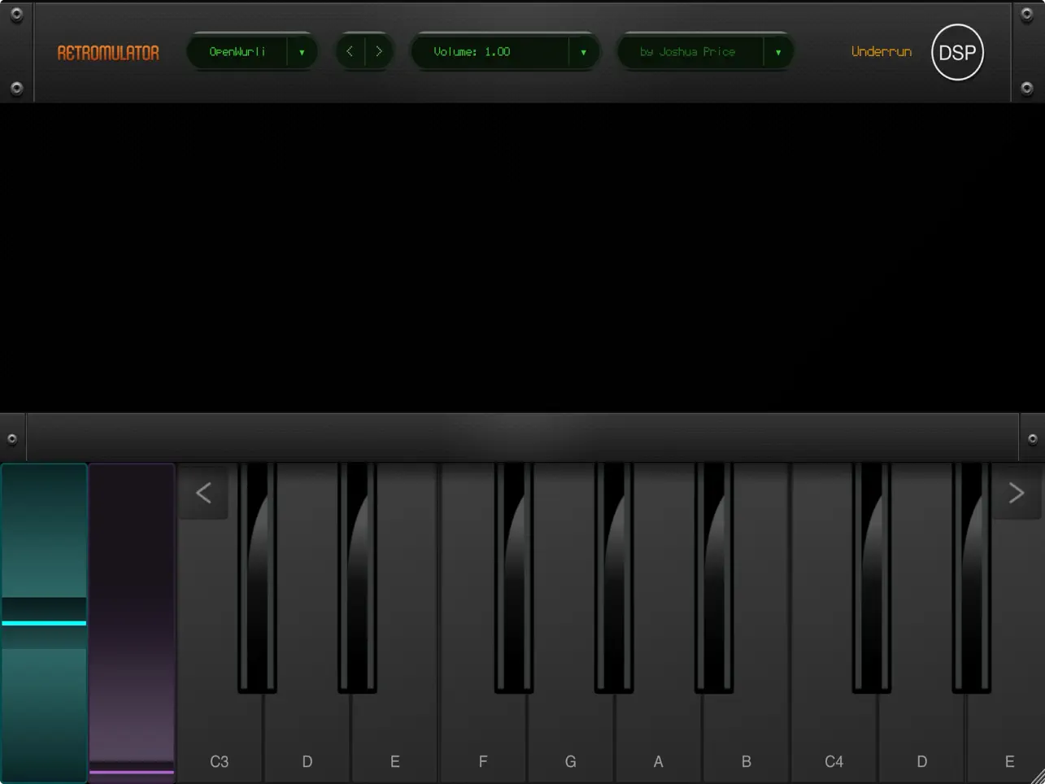This screenshot has width=1045, height=784.
Task: Shift keyboard octave right arrow
Action: coord(1016,493)
